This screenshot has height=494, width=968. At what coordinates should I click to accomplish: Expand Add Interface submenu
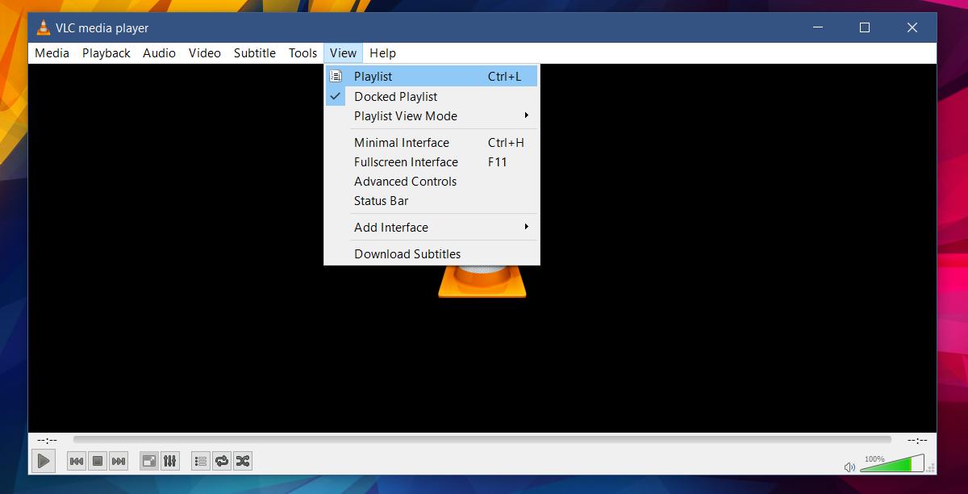click(x=432, y=227)
